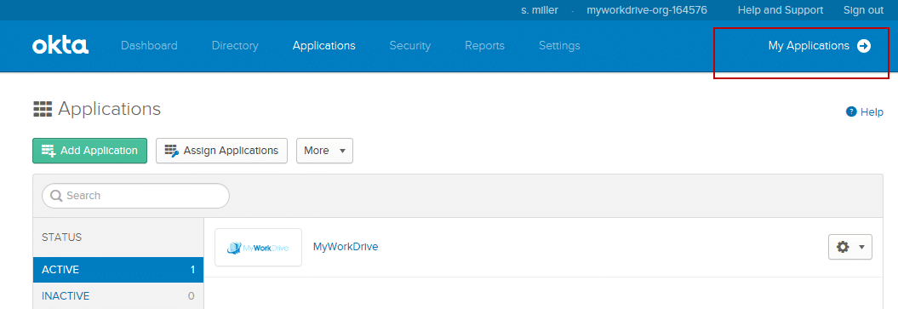Viewport: 898px width, 309px height.
Task: Click the MyWorkDrive application link
Action: pyautogui.click(x=346, y=247)
